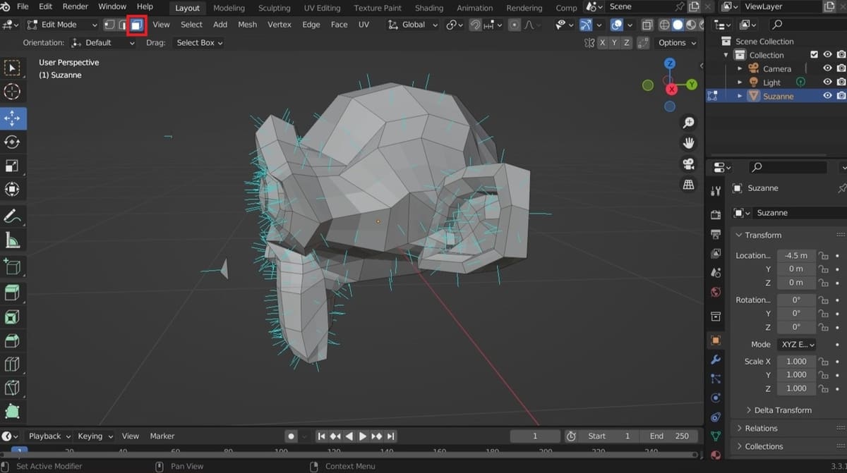This screenshot has width=847, height=473.
Task: Switch perspective/orthographic grid gizmo
Action: point(688,184)
